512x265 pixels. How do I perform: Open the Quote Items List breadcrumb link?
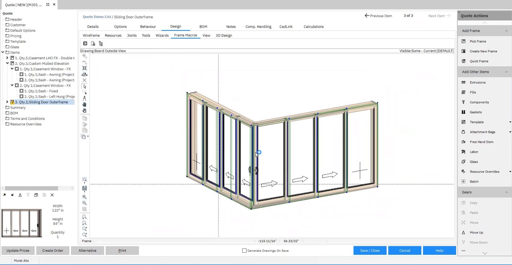[97, 17]
